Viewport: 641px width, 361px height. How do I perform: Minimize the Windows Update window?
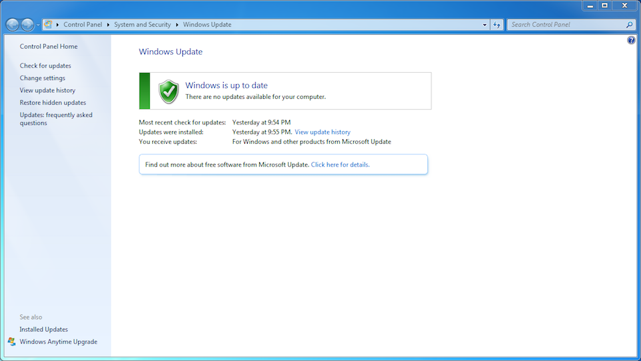[590, 6]
